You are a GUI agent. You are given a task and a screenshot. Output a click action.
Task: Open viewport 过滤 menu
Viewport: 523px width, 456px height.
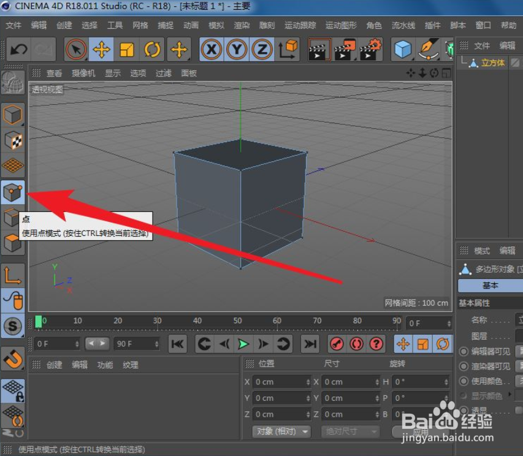tap(164, 73)
